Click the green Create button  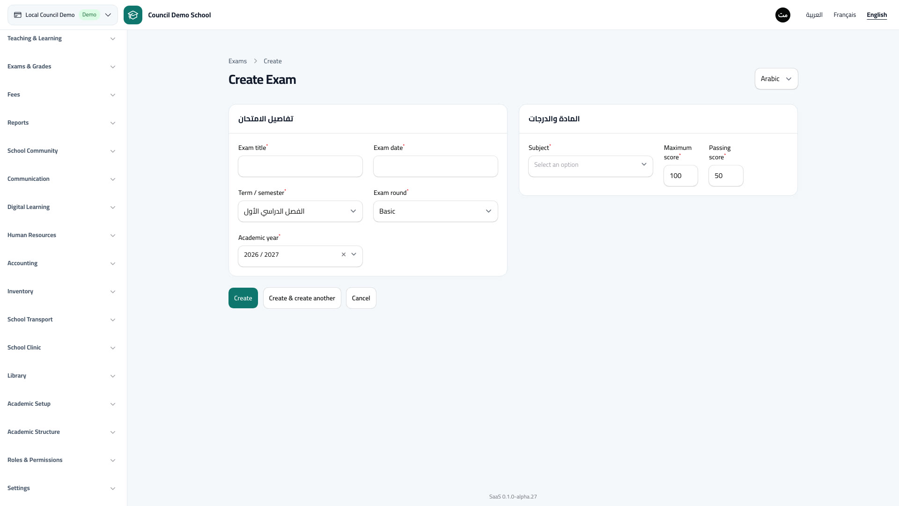(x=243, y=298)
